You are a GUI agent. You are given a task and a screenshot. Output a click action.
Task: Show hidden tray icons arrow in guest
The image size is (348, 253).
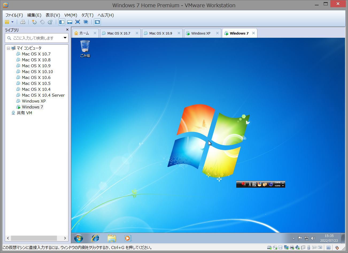293,238
